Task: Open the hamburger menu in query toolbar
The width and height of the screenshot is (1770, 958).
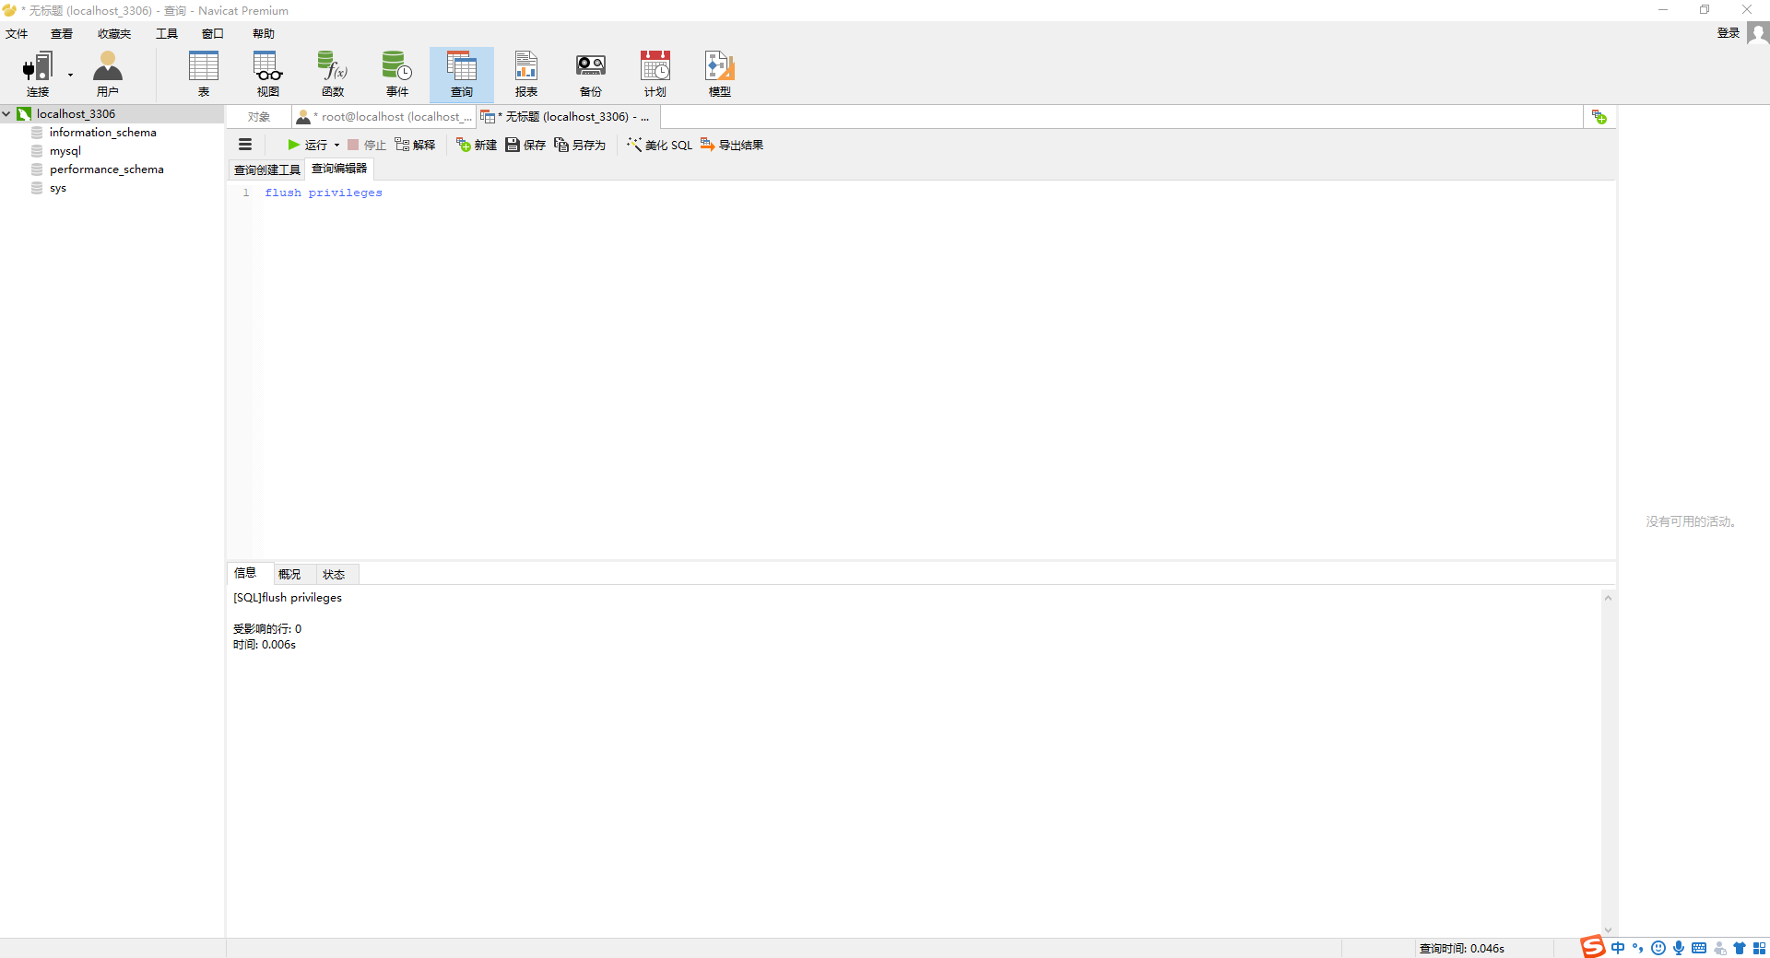Action: (x=245, y=145)
